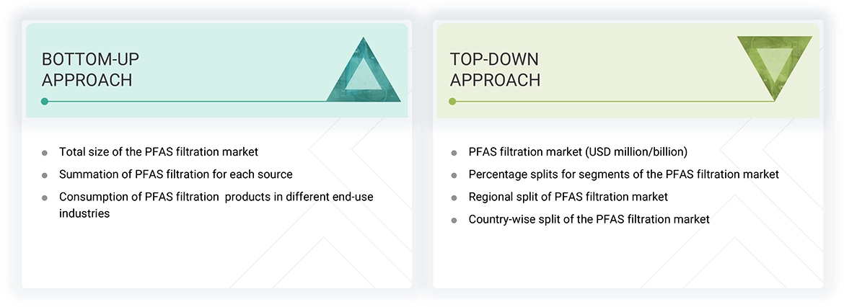Viewport: 844px width, 307px height.
Task: Click the green downward triangle icon
Action: [x=774, y=65]
